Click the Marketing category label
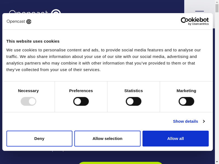The height and width of the screenshot is (164, 219). pyautogui.click(x=186, y=91)
